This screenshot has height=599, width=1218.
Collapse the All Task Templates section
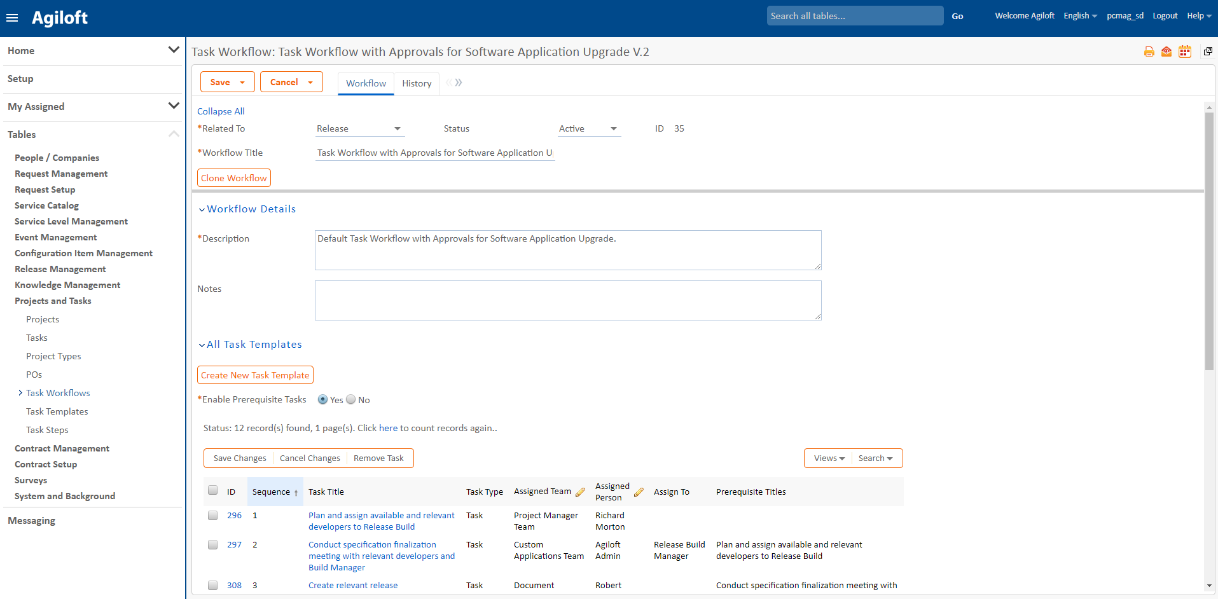202,345
